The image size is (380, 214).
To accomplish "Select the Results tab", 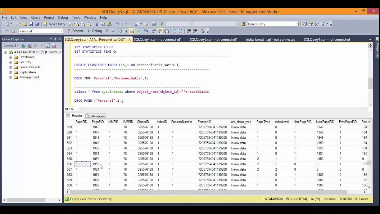I will [74, 116].
